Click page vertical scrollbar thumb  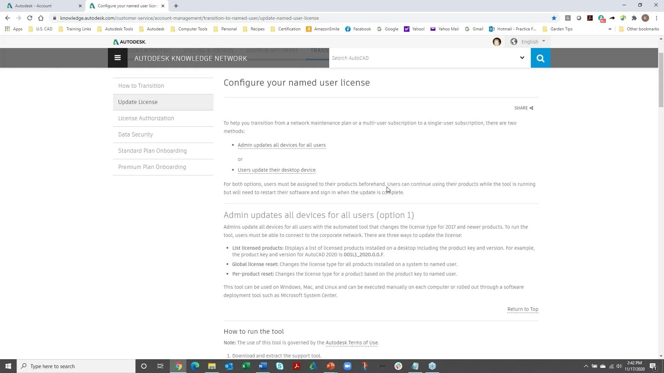(661, 80)
